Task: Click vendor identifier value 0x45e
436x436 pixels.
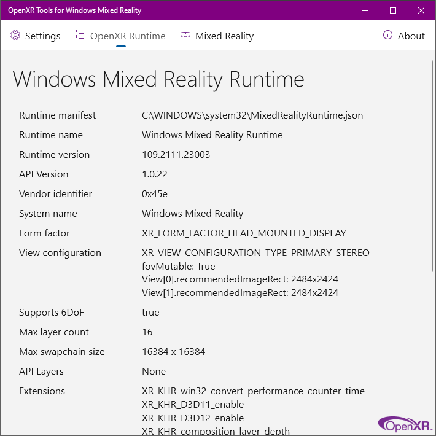Action: 155,194
